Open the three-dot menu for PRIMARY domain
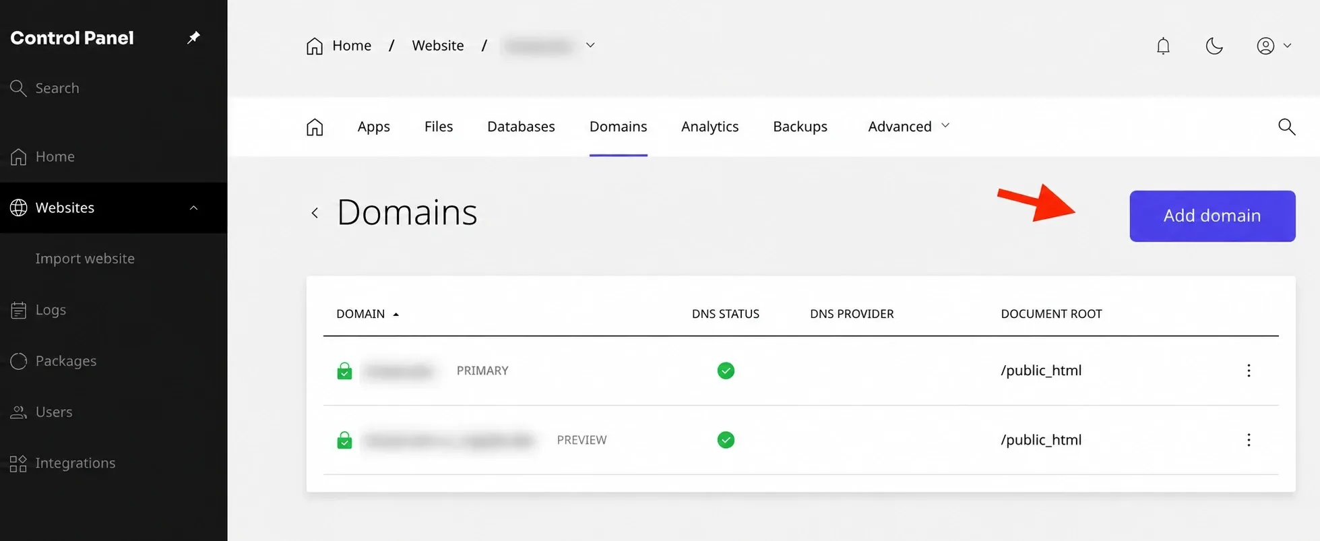The height and width of the screenshot is (541, 1320). tap(1249, 371)
